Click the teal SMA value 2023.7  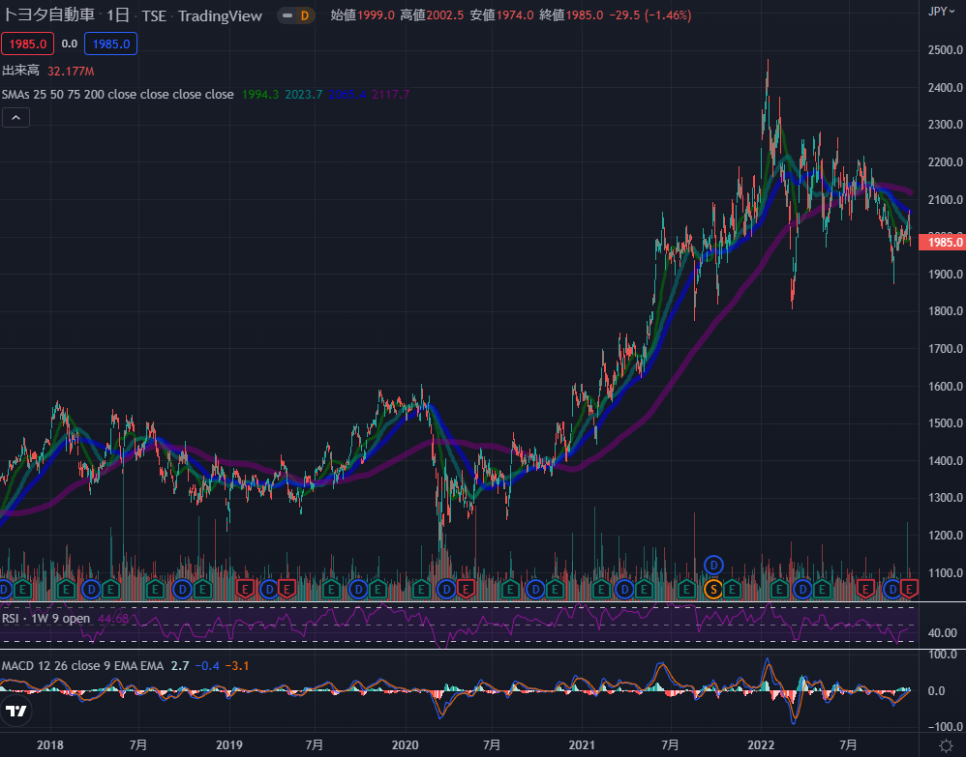(304, 94)
